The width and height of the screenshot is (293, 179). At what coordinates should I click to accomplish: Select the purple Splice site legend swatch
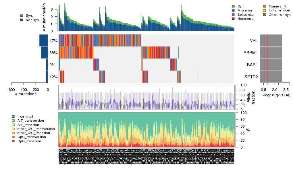(233, 14)
